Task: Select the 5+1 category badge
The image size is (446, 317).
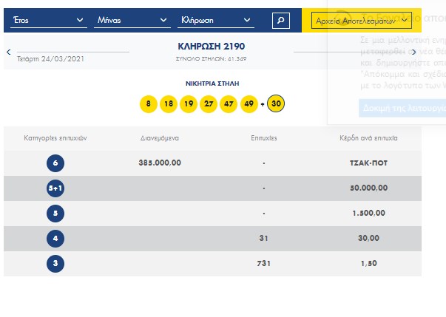Action: click(55, 188)
